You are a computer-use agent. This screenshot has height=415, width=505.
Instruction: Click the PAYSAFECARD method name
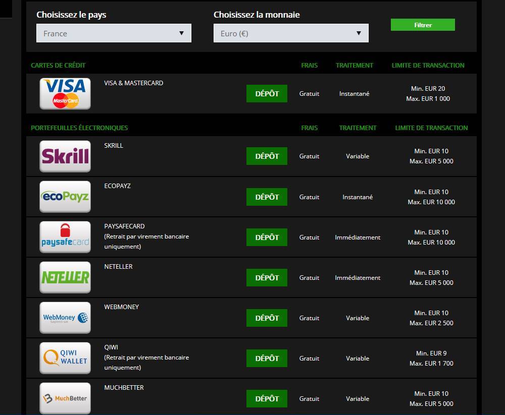point(124,226)
